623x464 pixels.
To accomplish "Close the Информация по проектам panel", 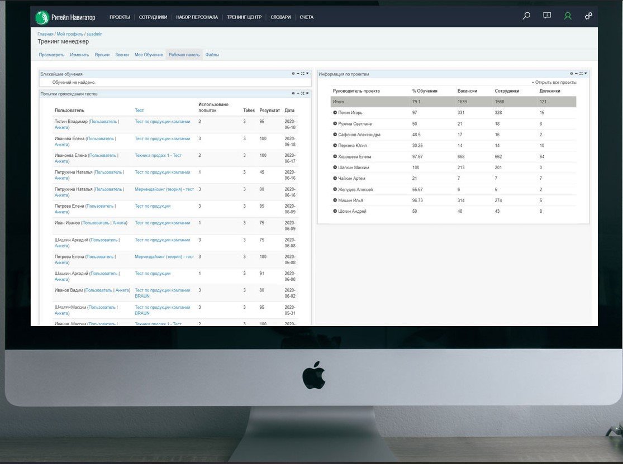I will [x=585, y=74].
